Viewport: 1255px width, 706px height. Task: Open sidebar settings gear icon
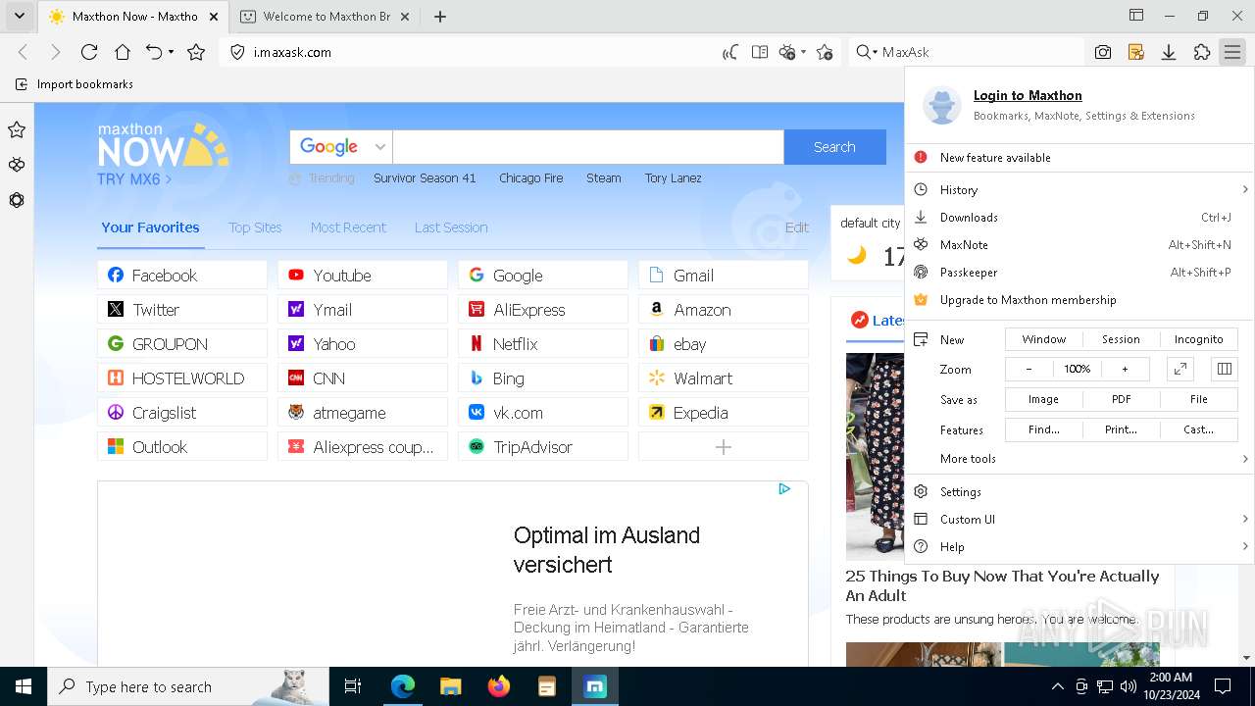pos(17,200)
